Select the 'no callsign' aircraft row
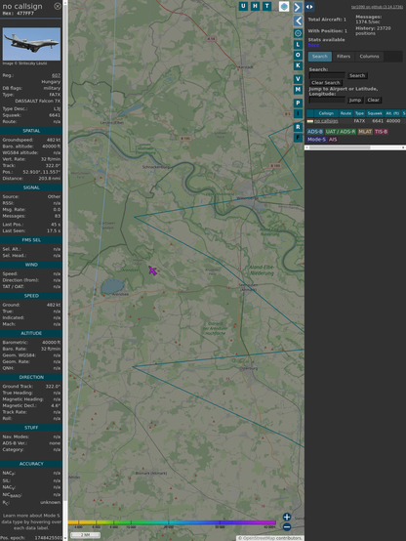406x541 pixels. (x=356, y=121)
